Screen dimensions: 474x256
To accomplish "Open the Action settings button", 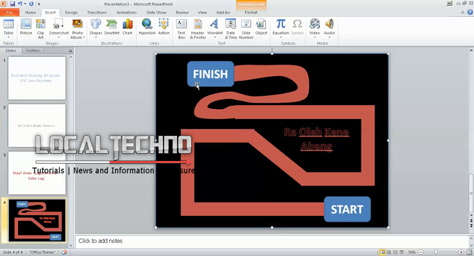I will coord(164,27).
